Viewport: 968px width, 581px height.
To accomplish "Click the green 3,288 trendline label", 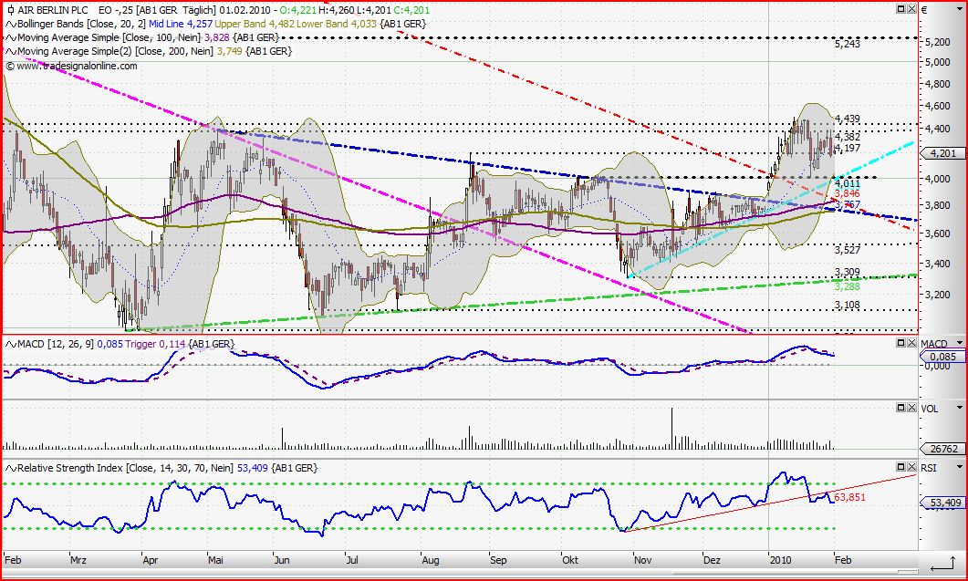I will coord(847,286).
